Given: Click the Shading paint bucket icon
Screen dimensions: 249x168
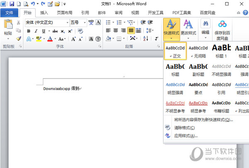Looking at the screenshot, I should click(x=108, y=39).
